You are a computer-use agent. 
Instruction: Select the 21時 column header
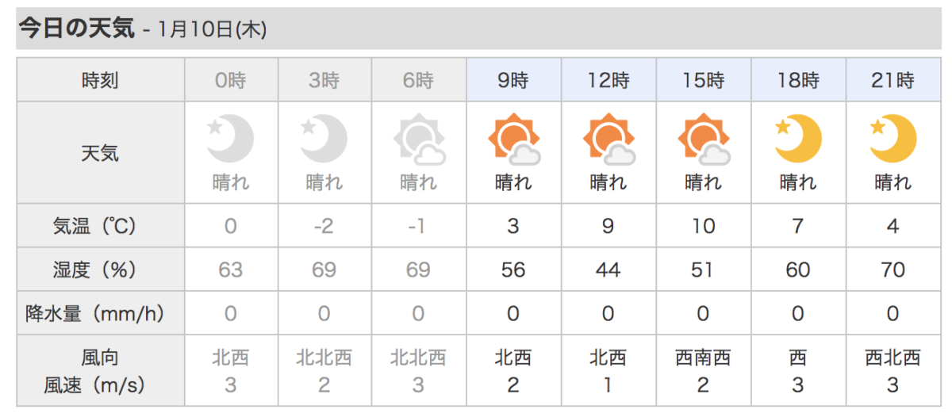click(892, 80)
